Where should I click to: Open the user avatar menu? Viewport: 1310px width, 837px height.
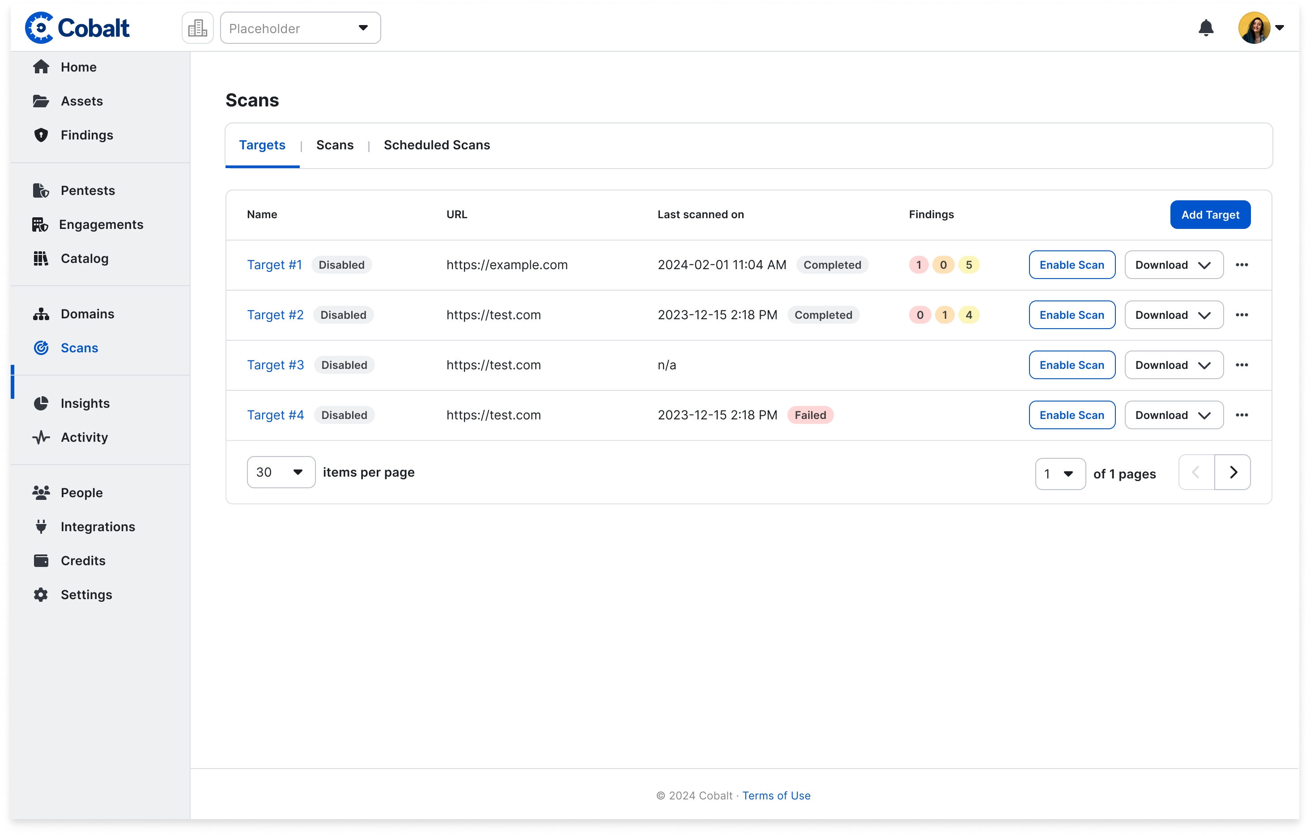pyautogui.click(x=1254, y=28)
